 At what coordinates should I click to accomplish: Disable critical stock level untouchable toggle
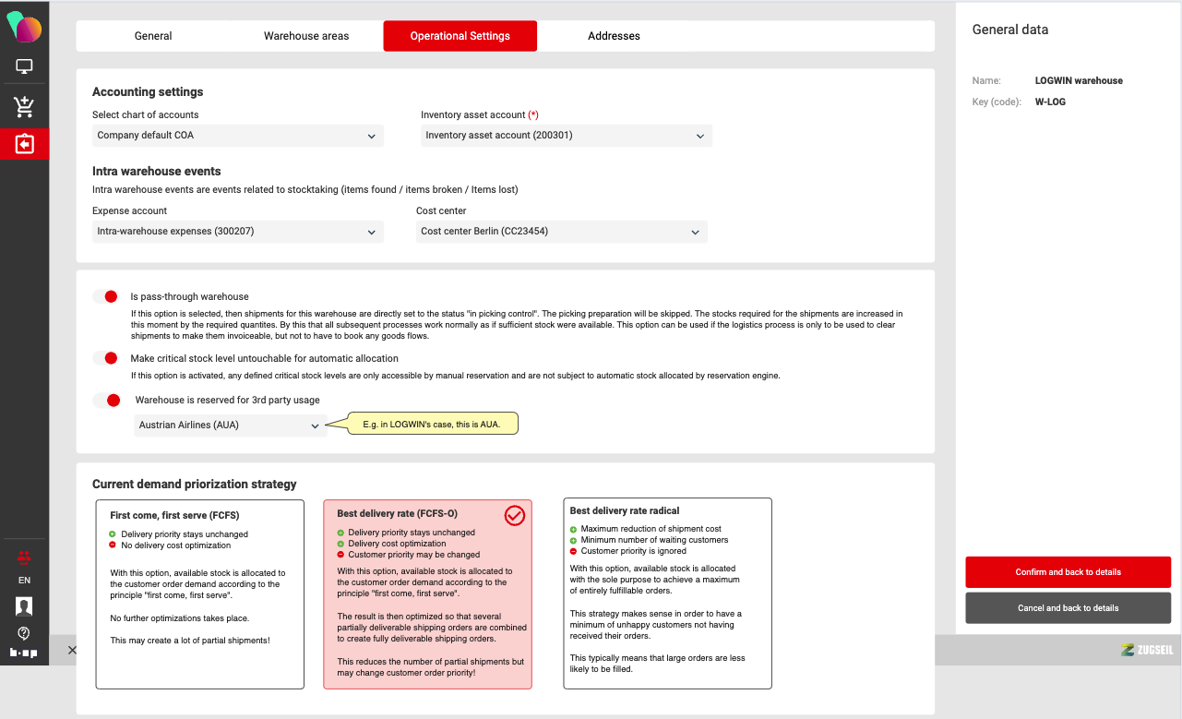point(106,358)
